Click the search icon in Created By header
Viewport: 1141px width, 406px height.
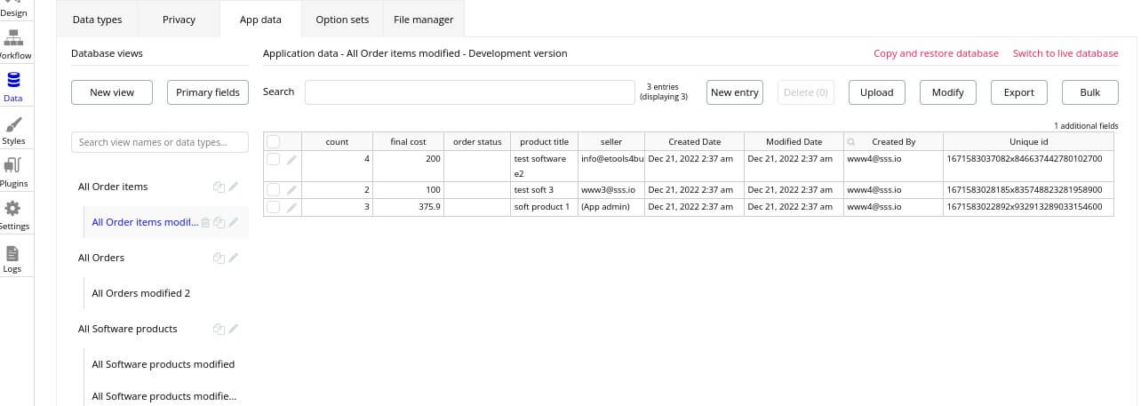pos(851,142)
